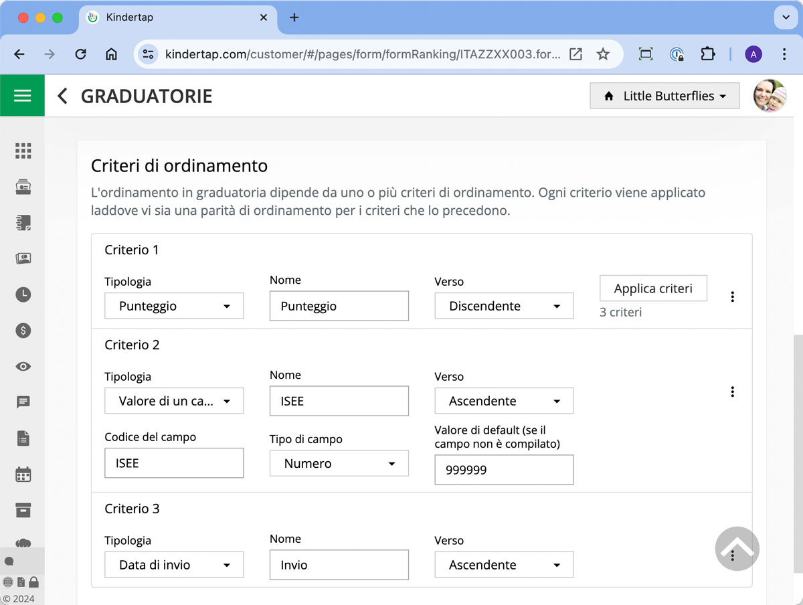Select the registry card icon in the sidebar

pos(23,187)
